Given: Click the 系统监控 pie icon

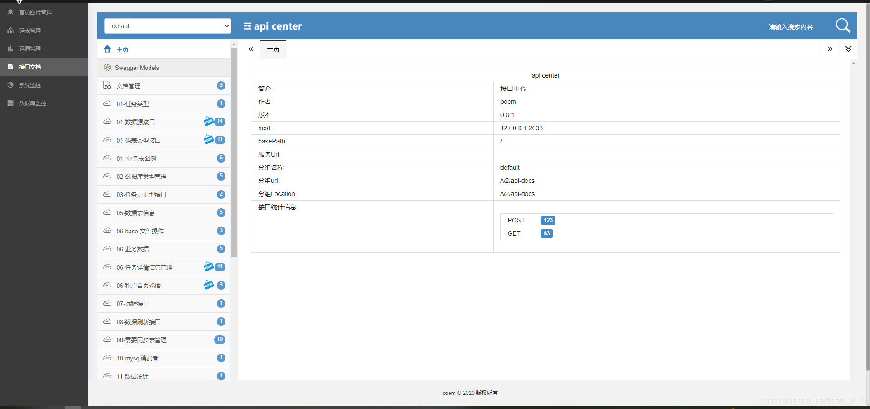Looking at the screenshot, I should (10, 85).
